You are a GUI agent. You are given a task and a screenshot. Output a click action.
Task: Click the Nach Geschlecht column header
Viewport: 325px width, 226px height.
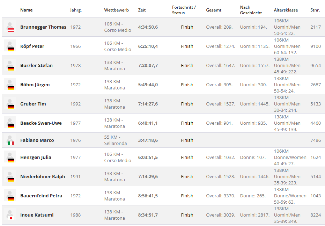(251, 10)
